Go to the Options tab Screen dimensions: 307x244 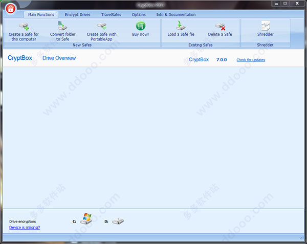pyautogui.click(x=139, y=15)
